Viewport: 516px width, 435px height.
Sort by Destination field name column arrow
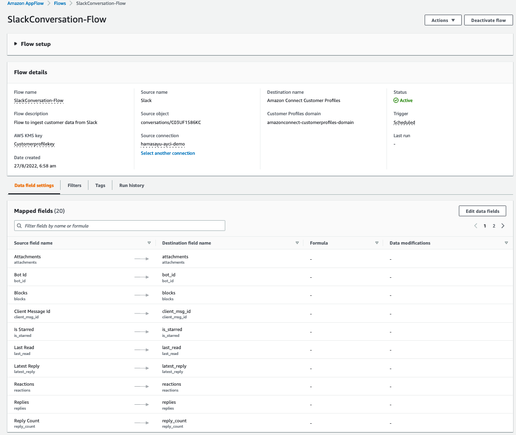297,243
